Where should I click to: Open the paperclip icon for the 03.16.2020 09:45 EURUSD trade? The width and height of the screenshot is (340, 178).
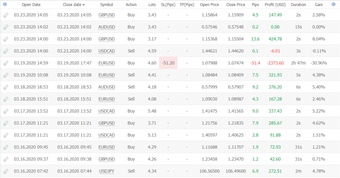(x=5, y=147)
